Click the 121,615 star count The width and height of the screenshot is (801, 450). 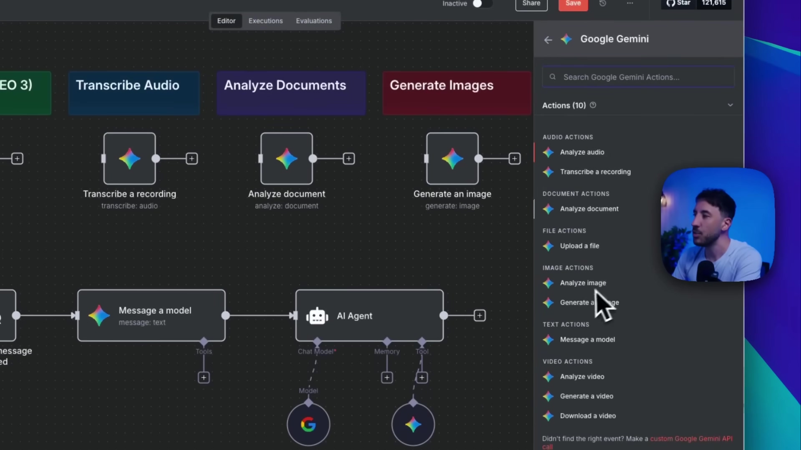click(x=714, y=3)
